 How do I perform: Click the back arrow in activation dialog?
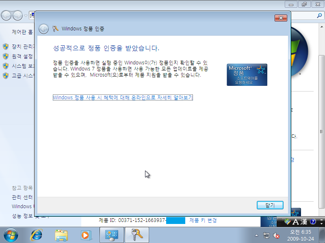tap(44, 29)
